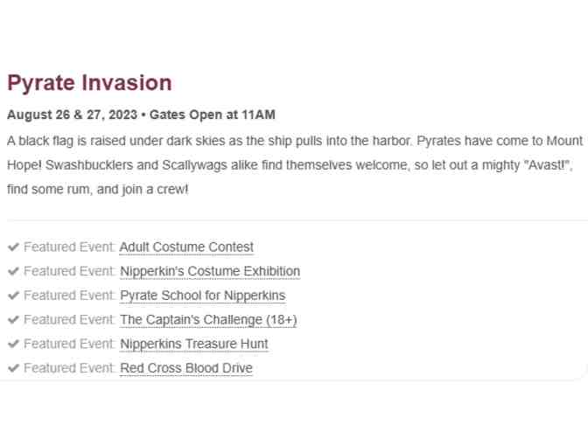Click the checkmark beside Nipperkin's Costume Exhibition
This screenshot has width=588, height=446.
(x=12, y=272)
